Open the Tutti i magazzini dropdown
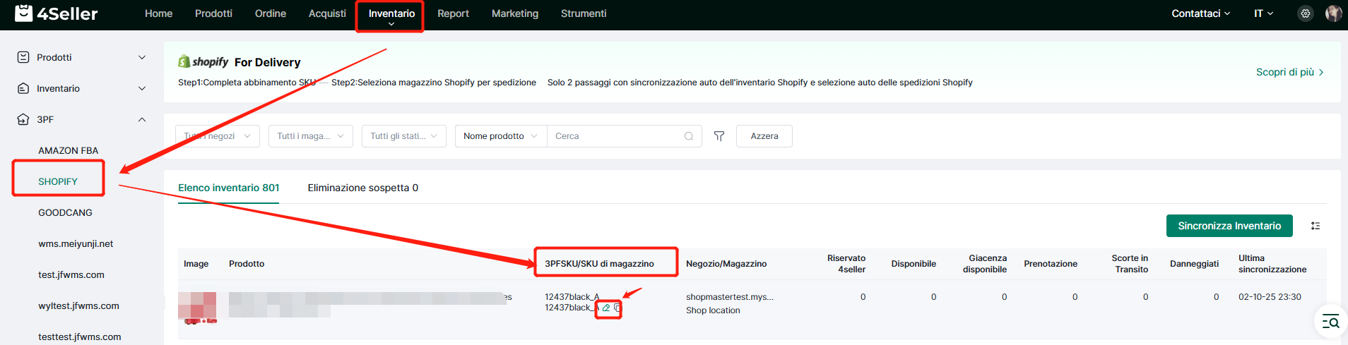This screenshot has height=345, width=1348. tap(311, 136)
